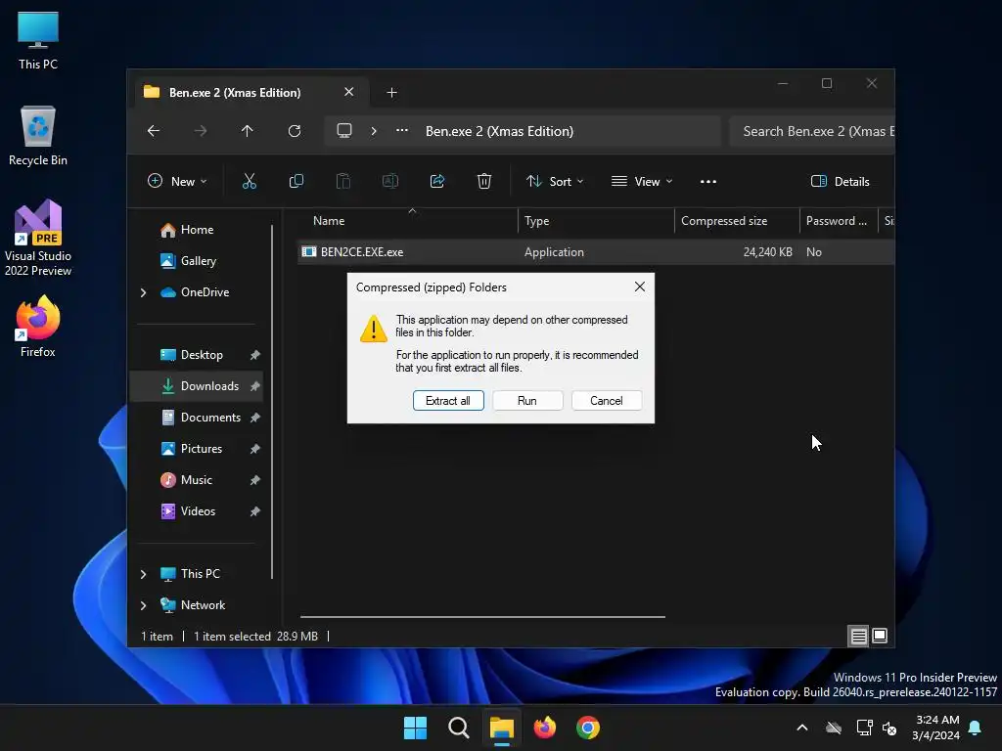Select the BEN2CE.EXE.exe file row

pos(596,252)
